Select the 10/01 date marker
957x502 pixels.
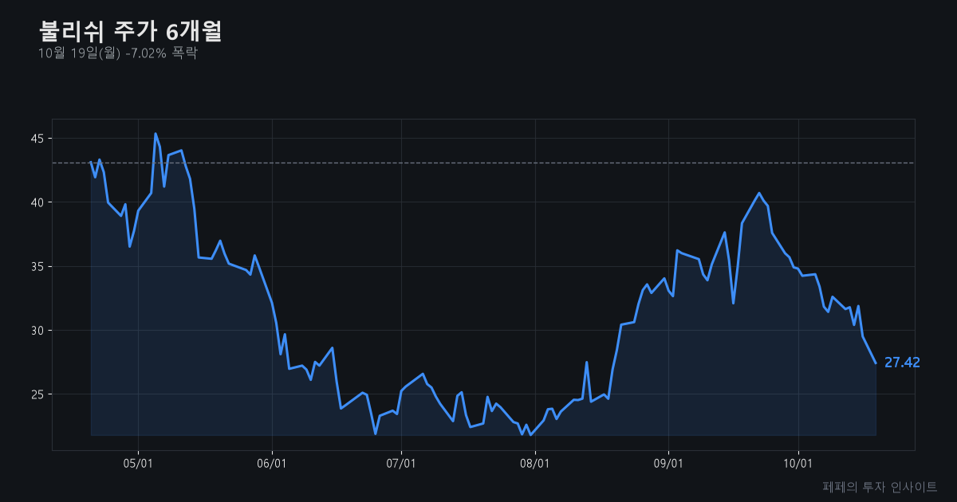798,463
